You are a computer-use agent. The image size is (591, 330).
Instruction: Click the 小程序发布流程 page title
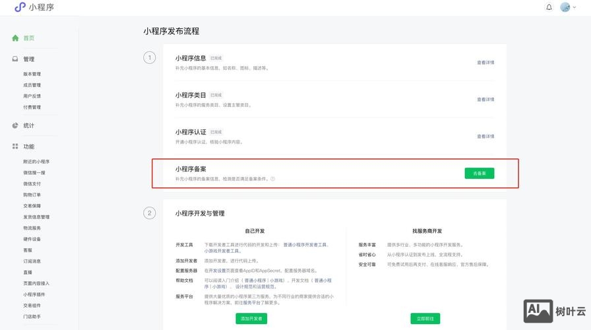pos(171,31)
